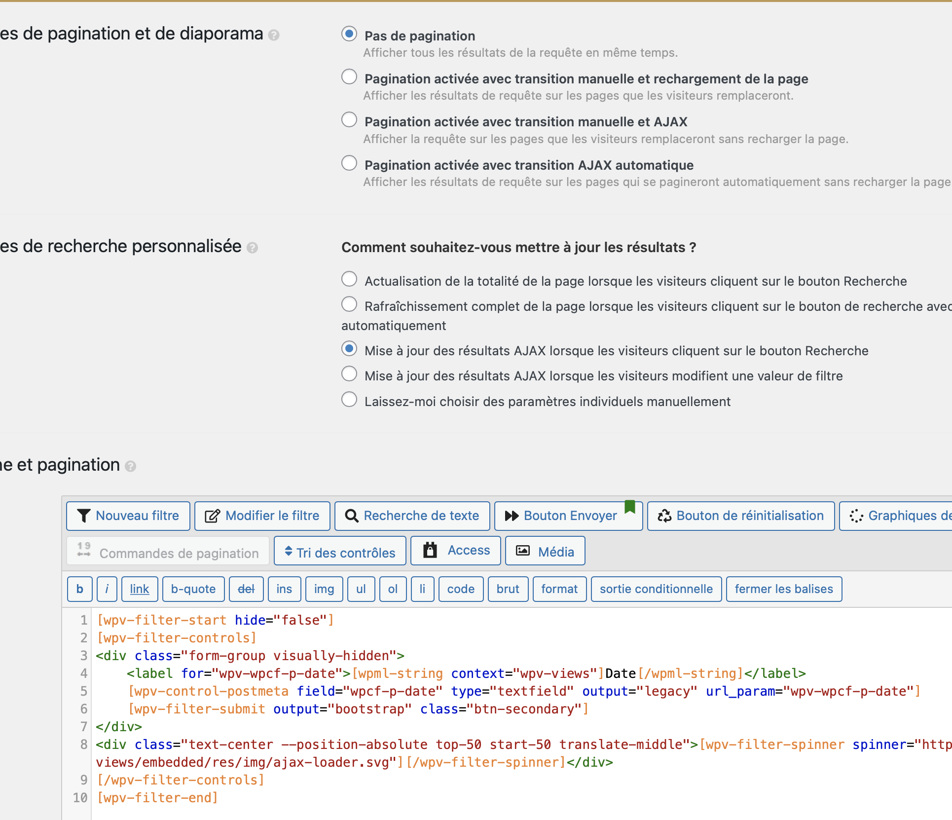Insert a link with the 'link' quicktag
This screenshot has width=952, height=820.
click(x=140, y=589)
